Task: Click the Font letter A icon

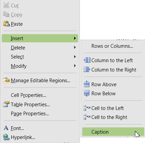Action: pyautogui.click(x=6, y=128)
